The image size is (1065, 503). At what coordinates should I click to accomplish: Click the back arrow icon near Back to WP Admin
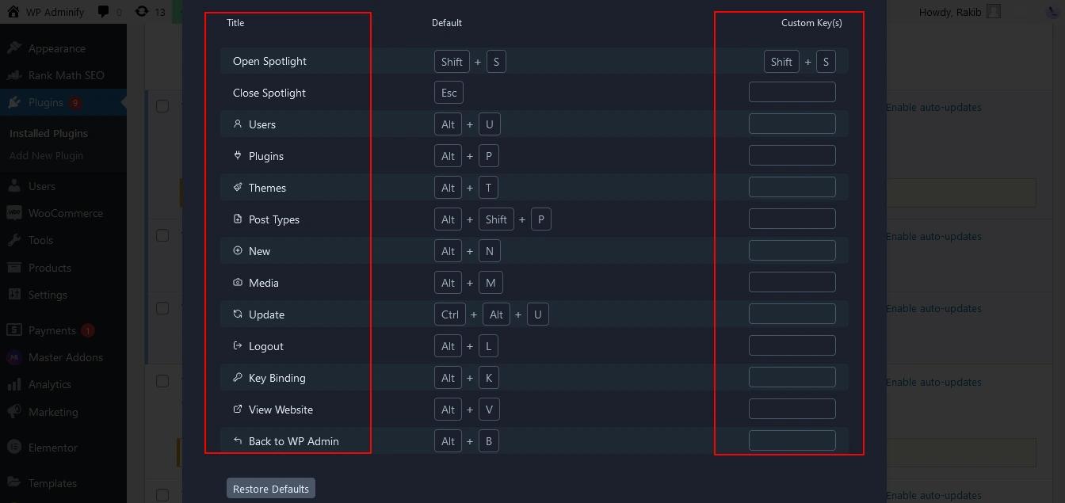pos(237,441)
